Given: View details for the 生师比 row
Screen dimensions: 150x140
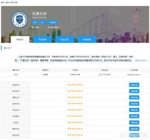Looking at the screenshot, I should tap(134, 122).
